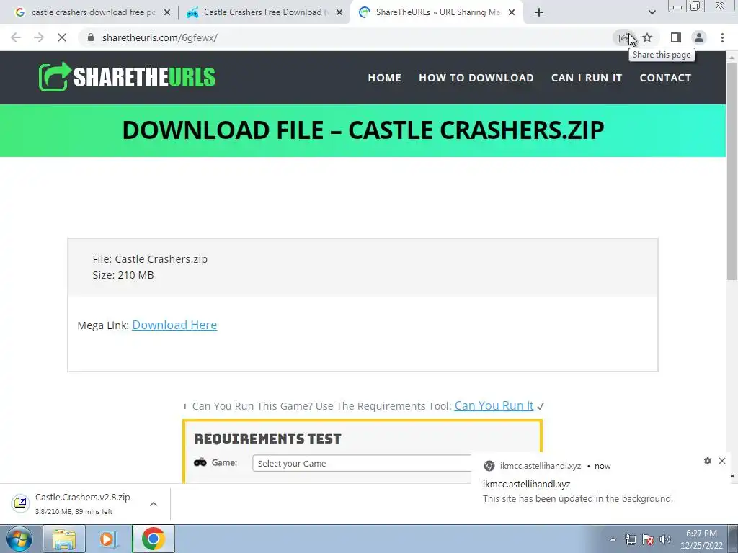738x553 pixels.
Task: Go forward to the next page
Action: click(x=39, y=37)
